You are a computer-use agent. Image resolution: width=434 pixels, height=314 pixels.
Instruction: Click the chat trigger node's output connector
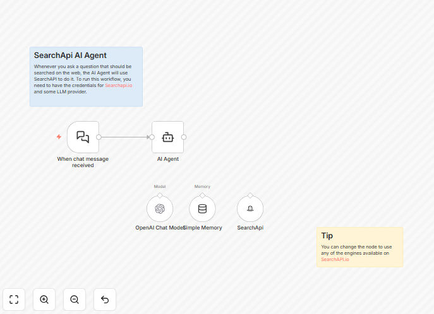point(99,137)
